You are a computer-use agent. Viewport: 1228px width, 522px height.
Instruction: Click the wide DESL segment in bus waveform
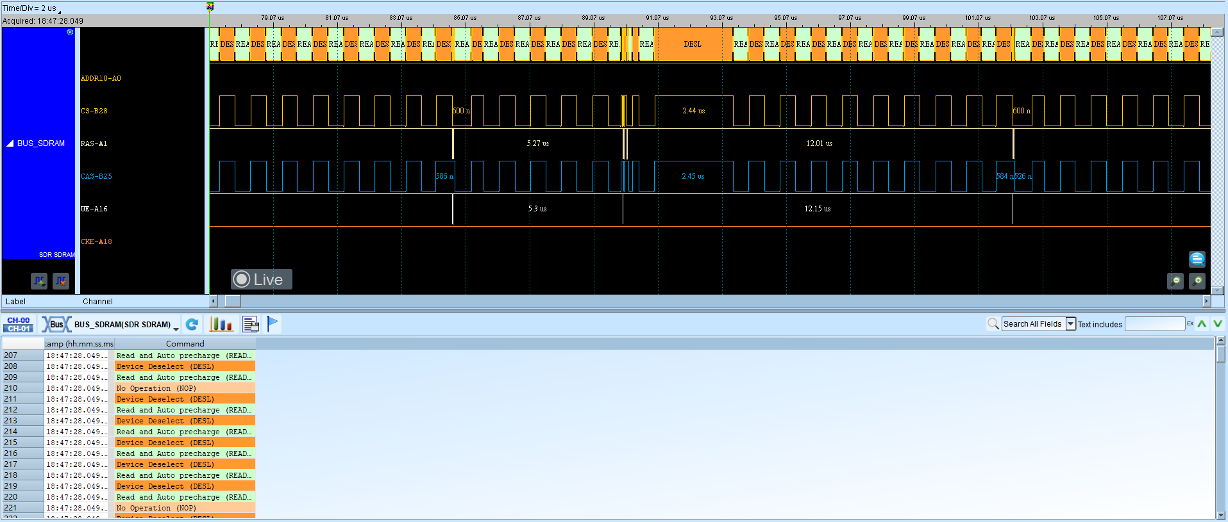pyautogui.click(x=693, y=44)
